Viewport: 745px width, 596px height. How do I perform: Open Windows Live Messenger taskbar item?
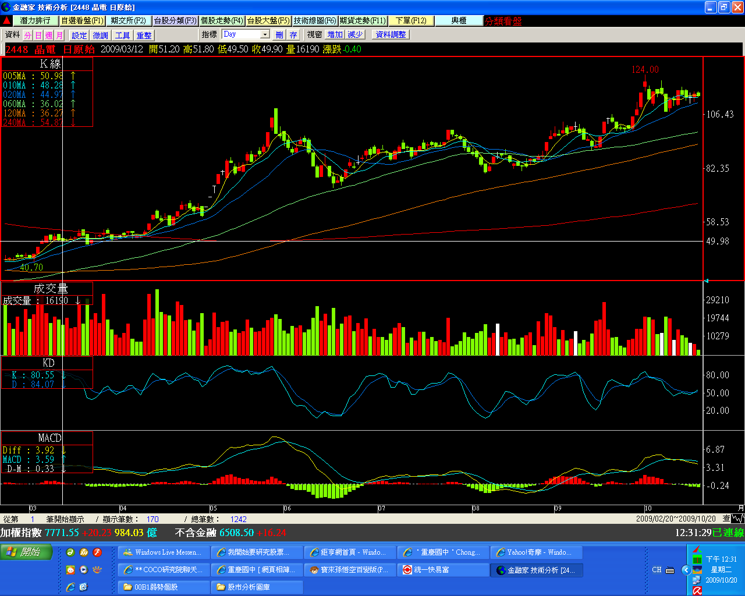pos(164,552)
